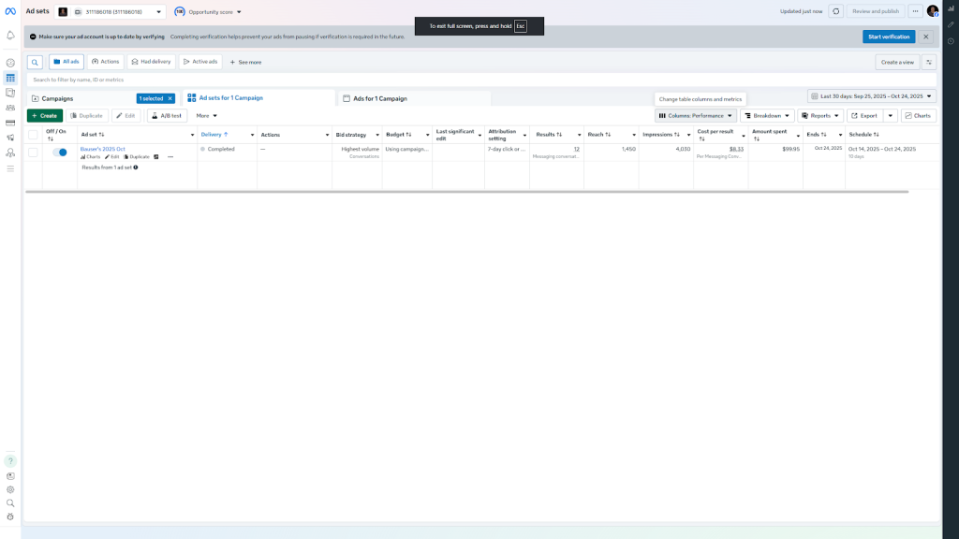Viewport: 959px width, 539px height.
Task: Open the three-dot more options button
Action: [915, 11]
